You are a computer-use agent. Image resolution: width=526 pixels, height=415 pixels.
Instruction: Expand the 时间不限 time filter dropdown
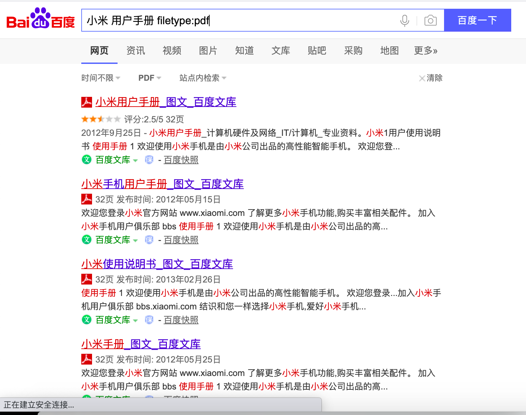click(x=101, y=78)
